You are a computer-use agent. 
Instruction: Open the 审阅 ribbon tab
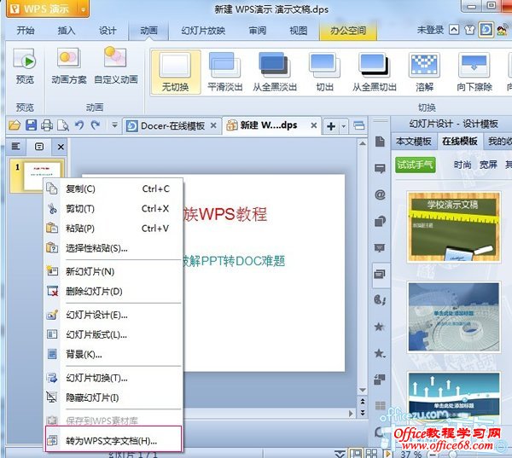258,31
